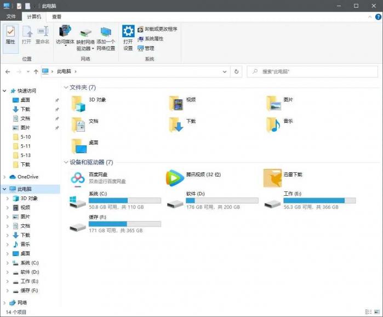Open the 桌面 desktop folder in main pane
383x317 pixels.
pos(78,146)
